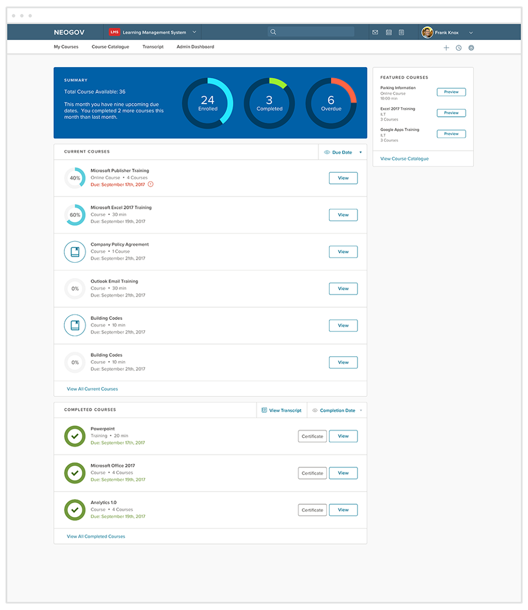
Task: Click the 0% ring for Outlook Email Training
Action: click(x=75, y=288)
